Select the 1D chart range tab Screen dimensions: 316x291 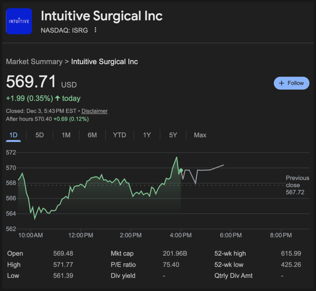point(13,135)
